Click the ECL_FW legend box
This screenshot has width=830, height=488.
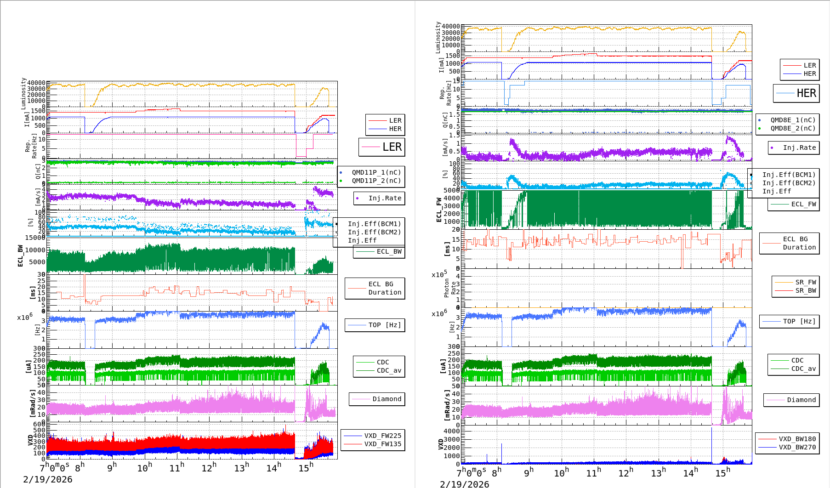[x=793, y=204]
